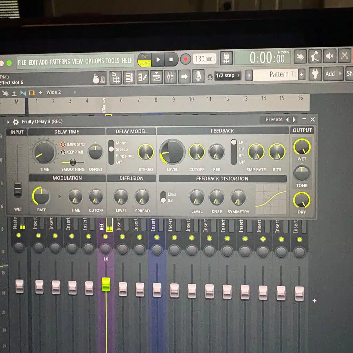Expand the arrow left of Pattern 1
The height and width of the screenshot is (353, 353).
pos(249,75)
